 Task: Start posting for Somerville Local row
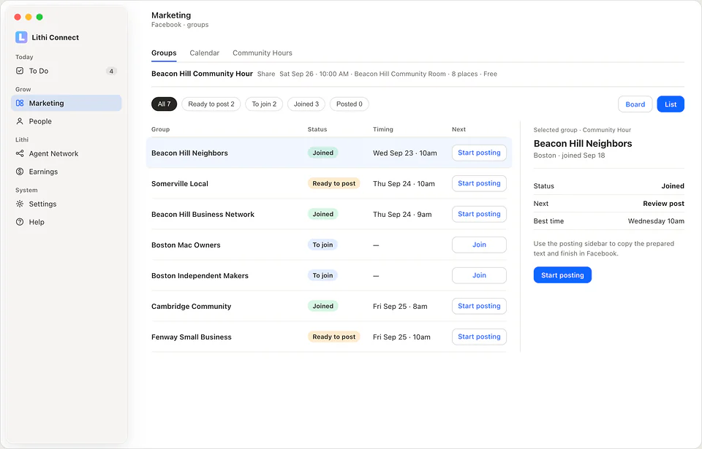[x=479, y=183]
